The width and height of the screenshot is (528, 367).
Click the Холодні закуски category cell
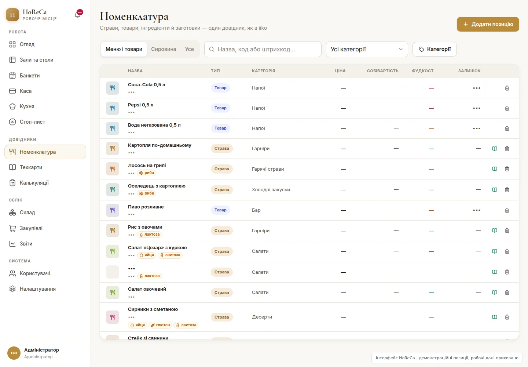click(271, 190)
